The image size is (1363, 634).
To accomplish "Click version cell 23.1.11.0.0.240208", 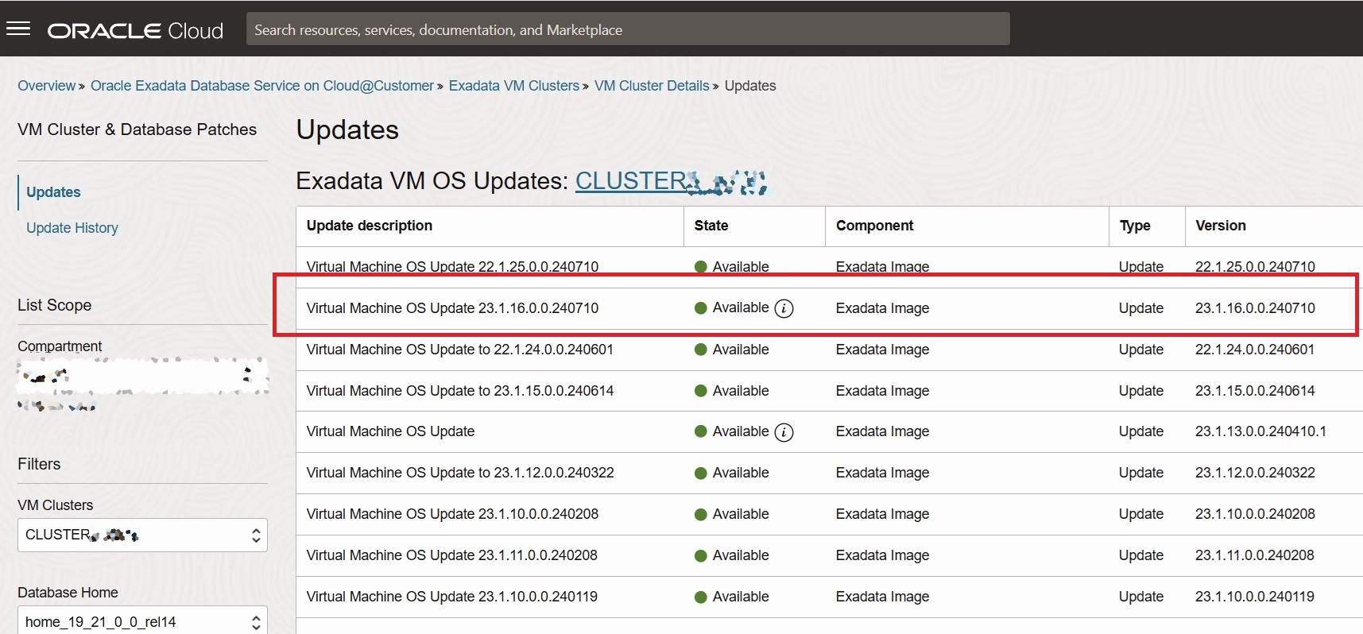I will click(x=1255, y=555).
